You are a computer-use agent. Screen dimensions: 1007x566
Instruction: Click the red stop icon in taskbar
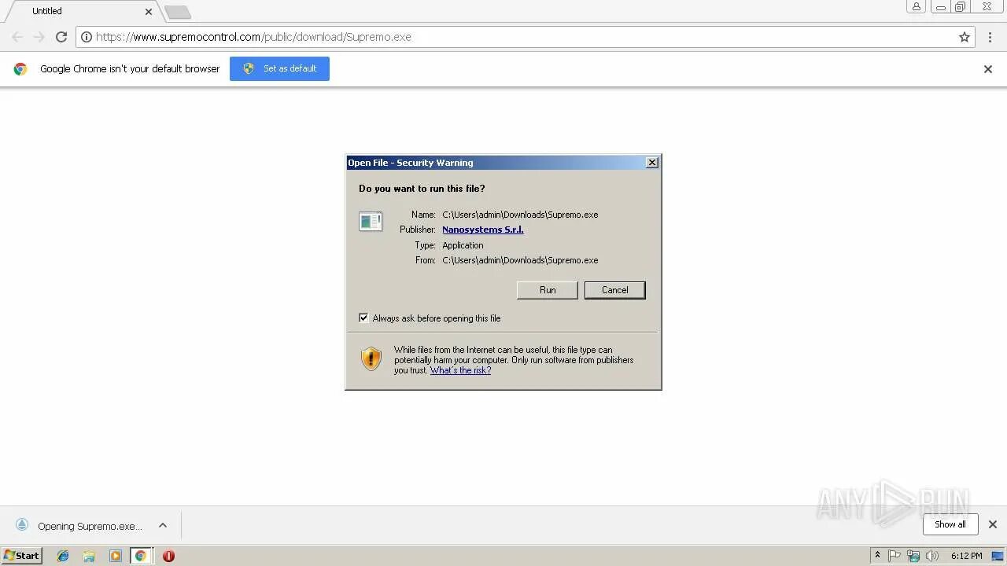pos(168,556)
